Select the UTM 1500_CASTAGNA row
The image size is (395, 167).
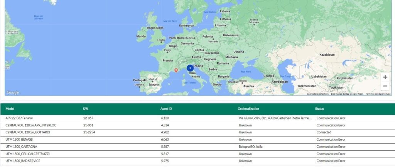click(197, 147)
